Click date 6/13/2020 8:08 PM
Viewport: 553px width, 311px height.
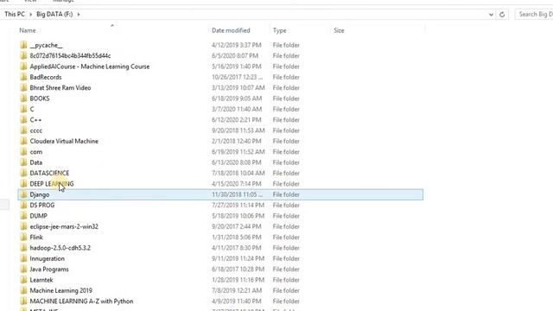[236, 162]
